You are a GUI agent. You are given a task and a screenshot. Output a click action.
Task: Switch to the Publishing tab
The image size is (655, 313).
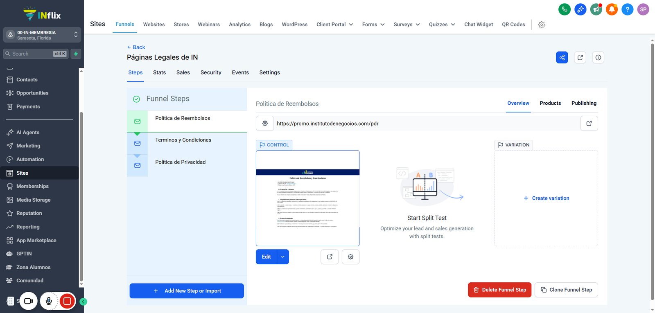[x=584, y=103]
